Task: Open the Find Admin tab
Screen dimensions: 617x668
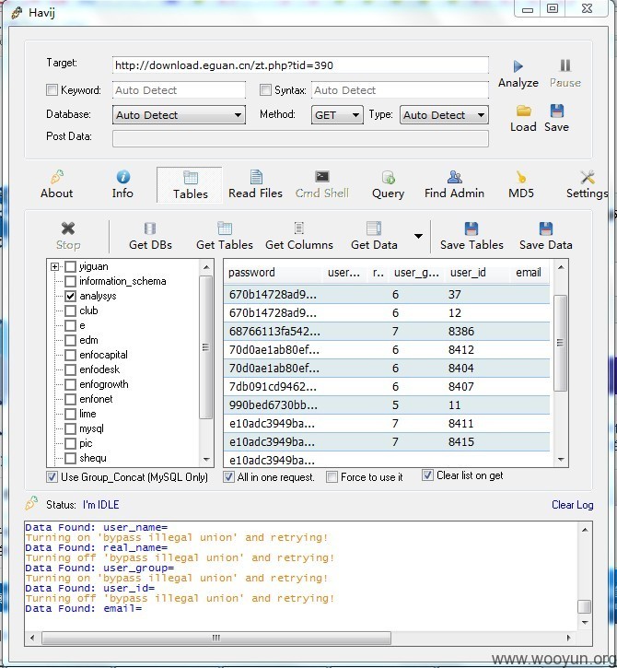Action: (454, 185)
